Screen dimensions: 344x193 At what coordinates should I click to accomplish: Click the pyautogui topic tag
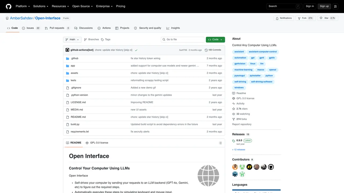point(239,76)
